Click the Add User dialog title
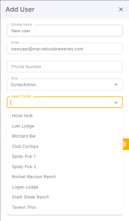This screenshot has width=129, height=221. [20, 9]
